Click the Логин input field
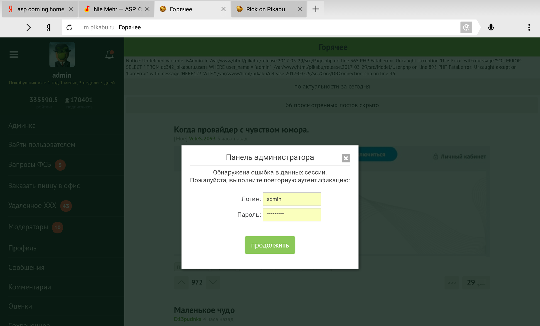Screen dimensions: 540x326 tap(292, 199)
